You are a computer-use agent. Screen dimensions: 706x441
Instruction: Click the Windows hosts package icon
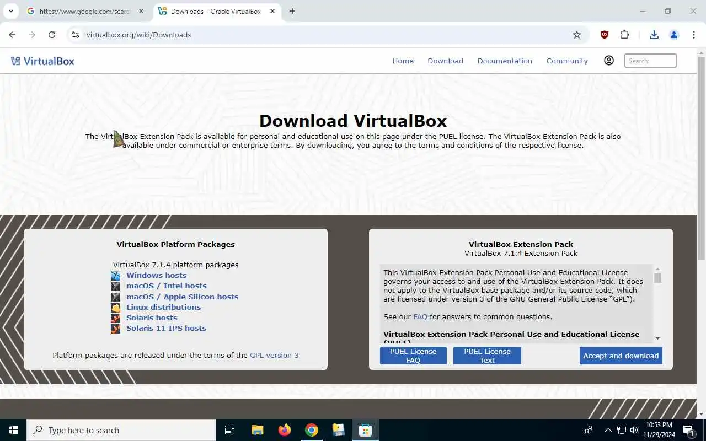[x=115, y=276]
